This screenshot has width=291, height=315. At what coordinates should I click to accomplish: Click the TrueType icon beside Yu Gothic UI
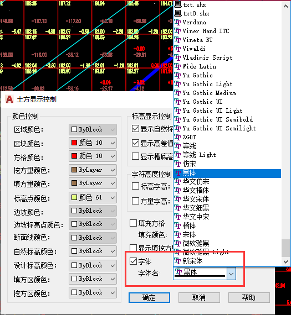(177, 102)
